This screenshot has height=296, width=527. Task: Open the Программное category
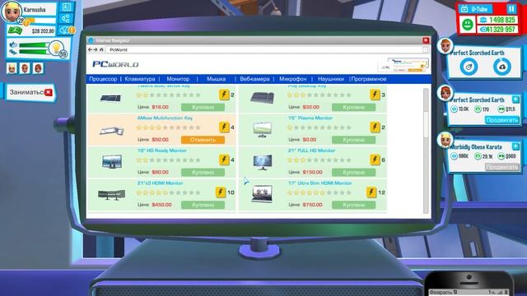(x=369, y=79)
